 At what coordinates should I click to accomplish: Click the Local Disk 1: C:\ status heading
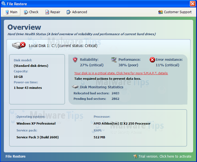tap(63, 46)
